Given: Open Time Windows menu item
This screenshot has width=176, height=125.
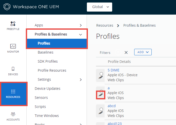Looking at the screenshot, I should [47, 116].
